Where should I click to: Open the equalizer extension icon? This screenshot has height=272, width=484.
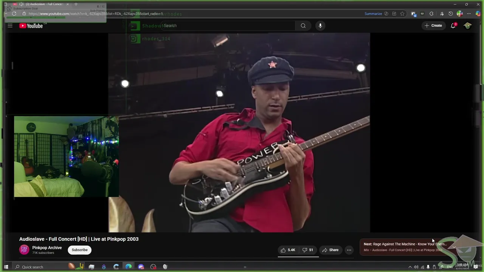point(422,14)
